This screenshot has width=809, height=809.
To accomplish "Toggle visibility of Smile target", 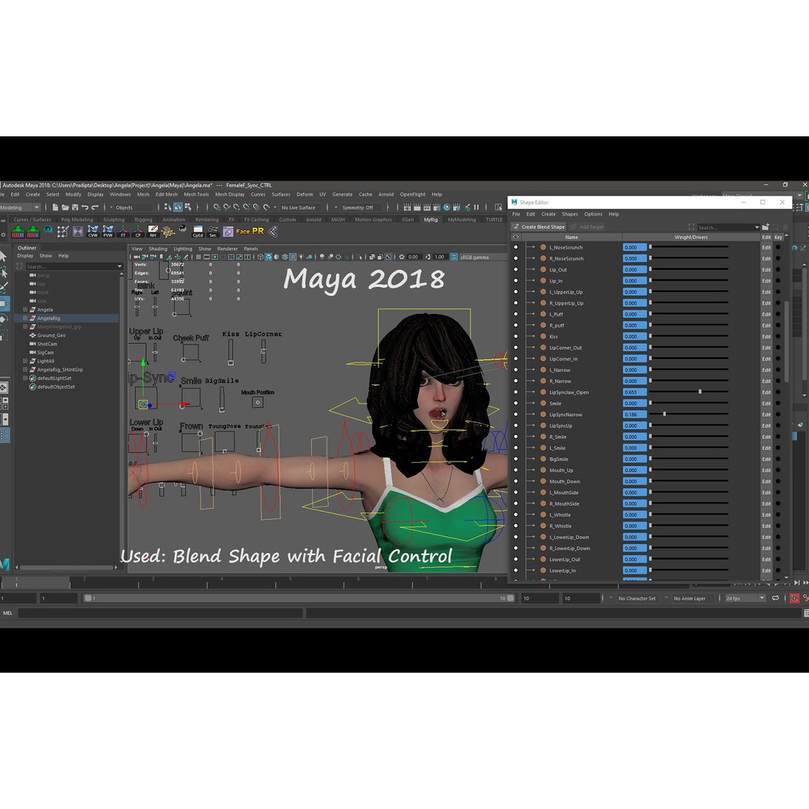I will coord(515,404).
